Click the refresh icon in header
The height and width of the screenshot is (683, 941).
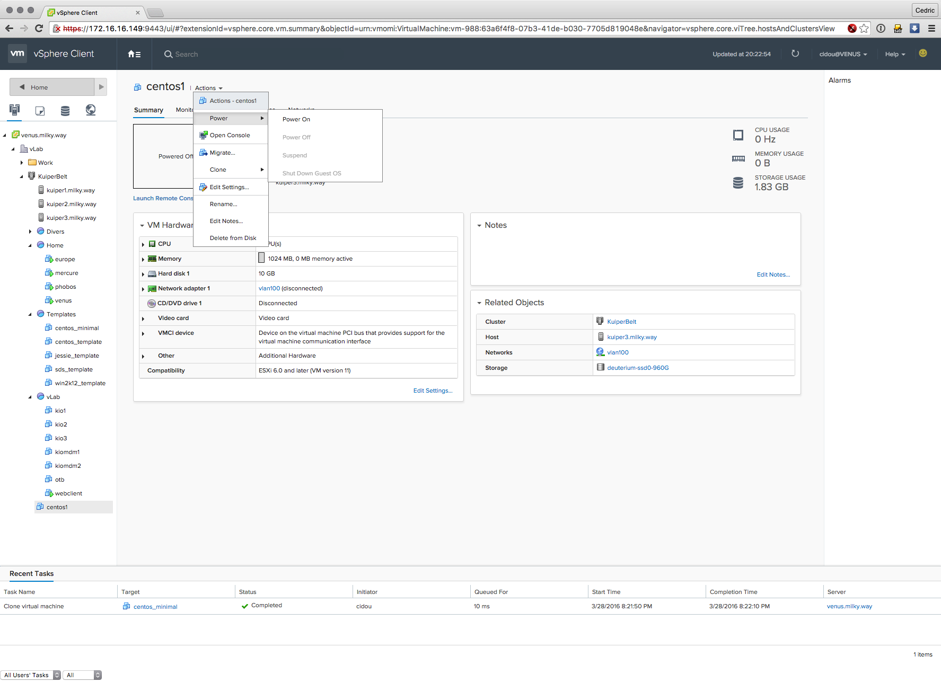click(x=795, y=54)
